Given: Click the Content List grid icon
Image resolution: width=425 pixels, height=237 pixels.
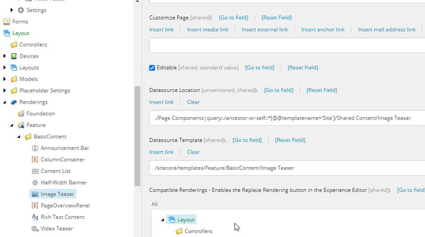Looking at the screenshot, I should [x=35, y=171].
